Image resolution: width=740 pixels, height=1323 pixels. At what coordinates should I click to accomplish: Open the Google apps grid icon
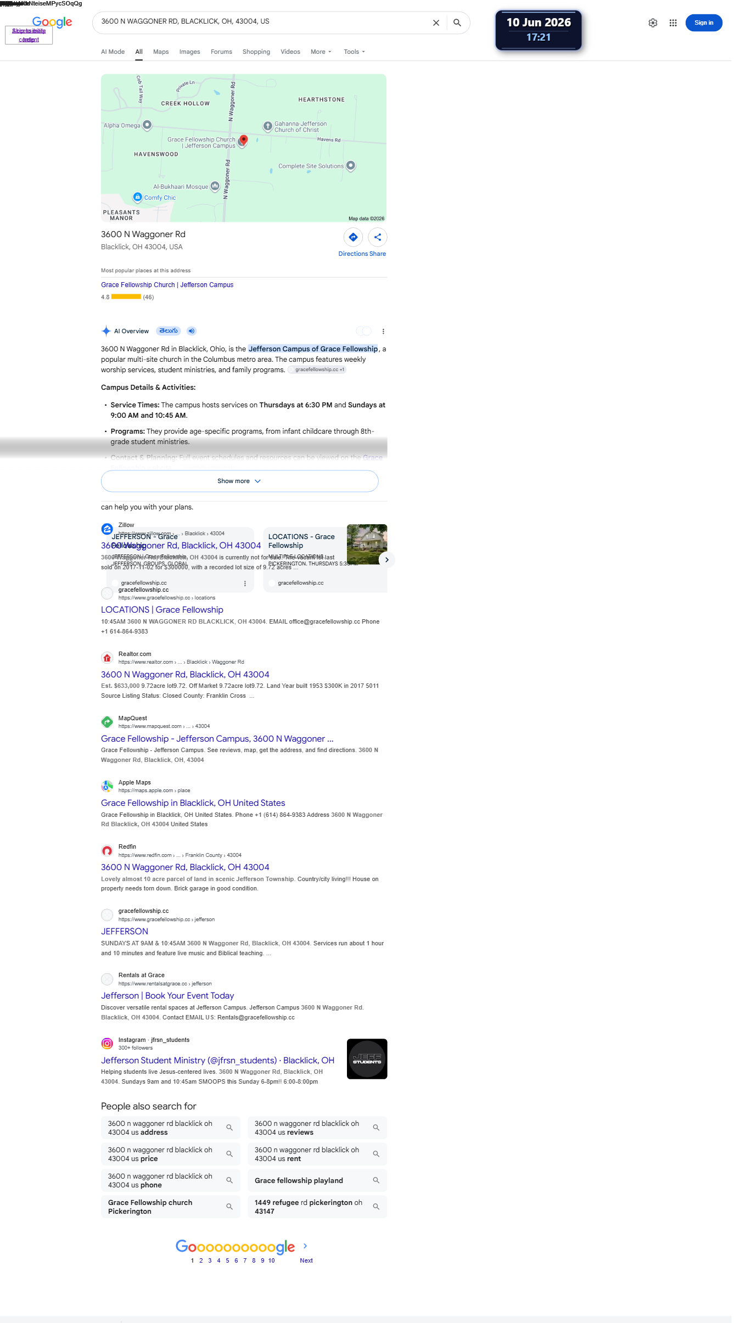click(673, 23)
